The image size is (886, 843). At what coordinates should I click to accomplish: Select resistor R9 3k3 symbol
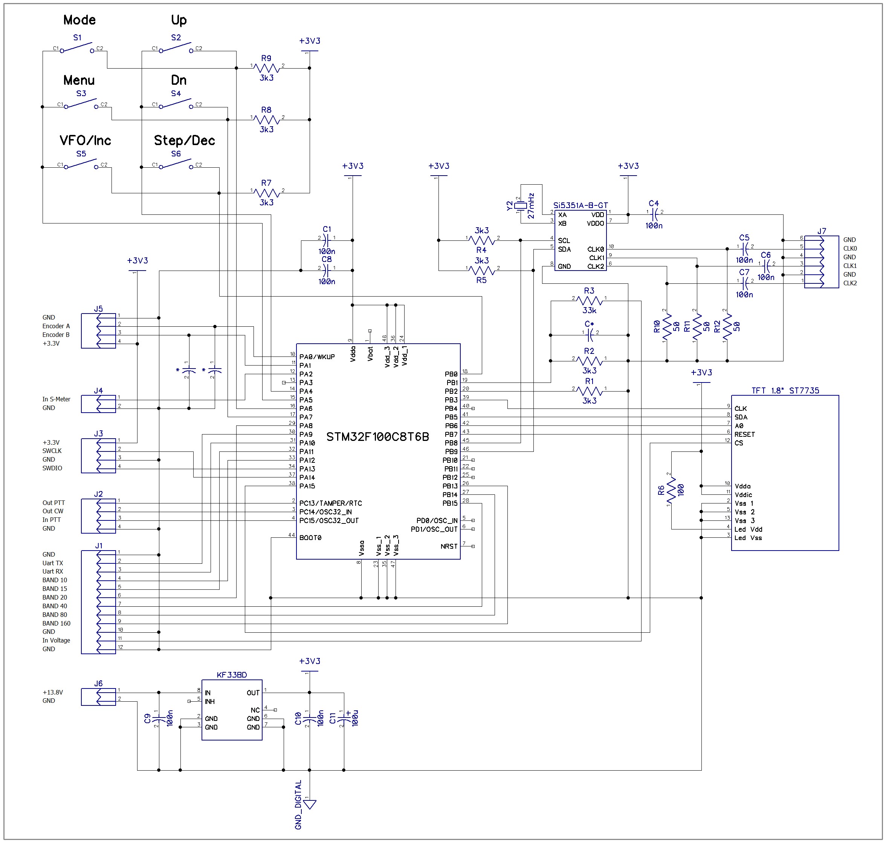(x=266, y=68)
